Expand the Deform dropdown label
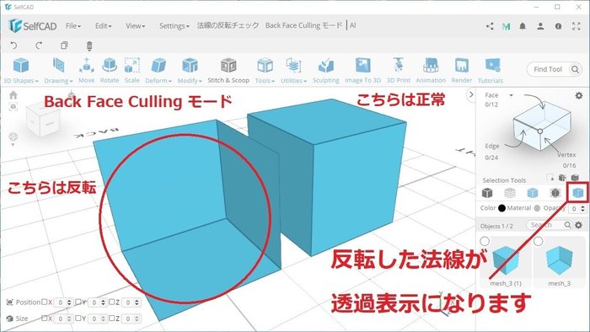 [158, 80]
